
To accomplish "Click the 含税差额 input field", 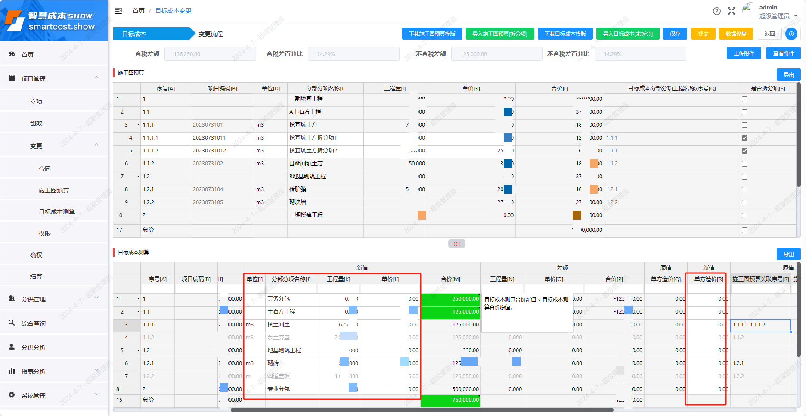I will (x=210, y=54).
